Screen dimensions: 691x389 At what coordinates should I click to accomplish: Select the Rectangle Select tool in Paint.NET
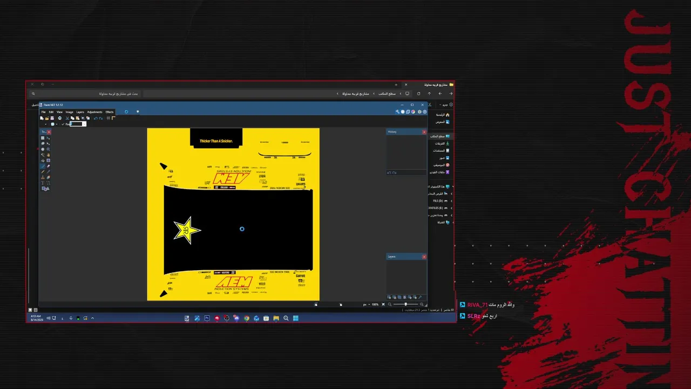point(43,138)
